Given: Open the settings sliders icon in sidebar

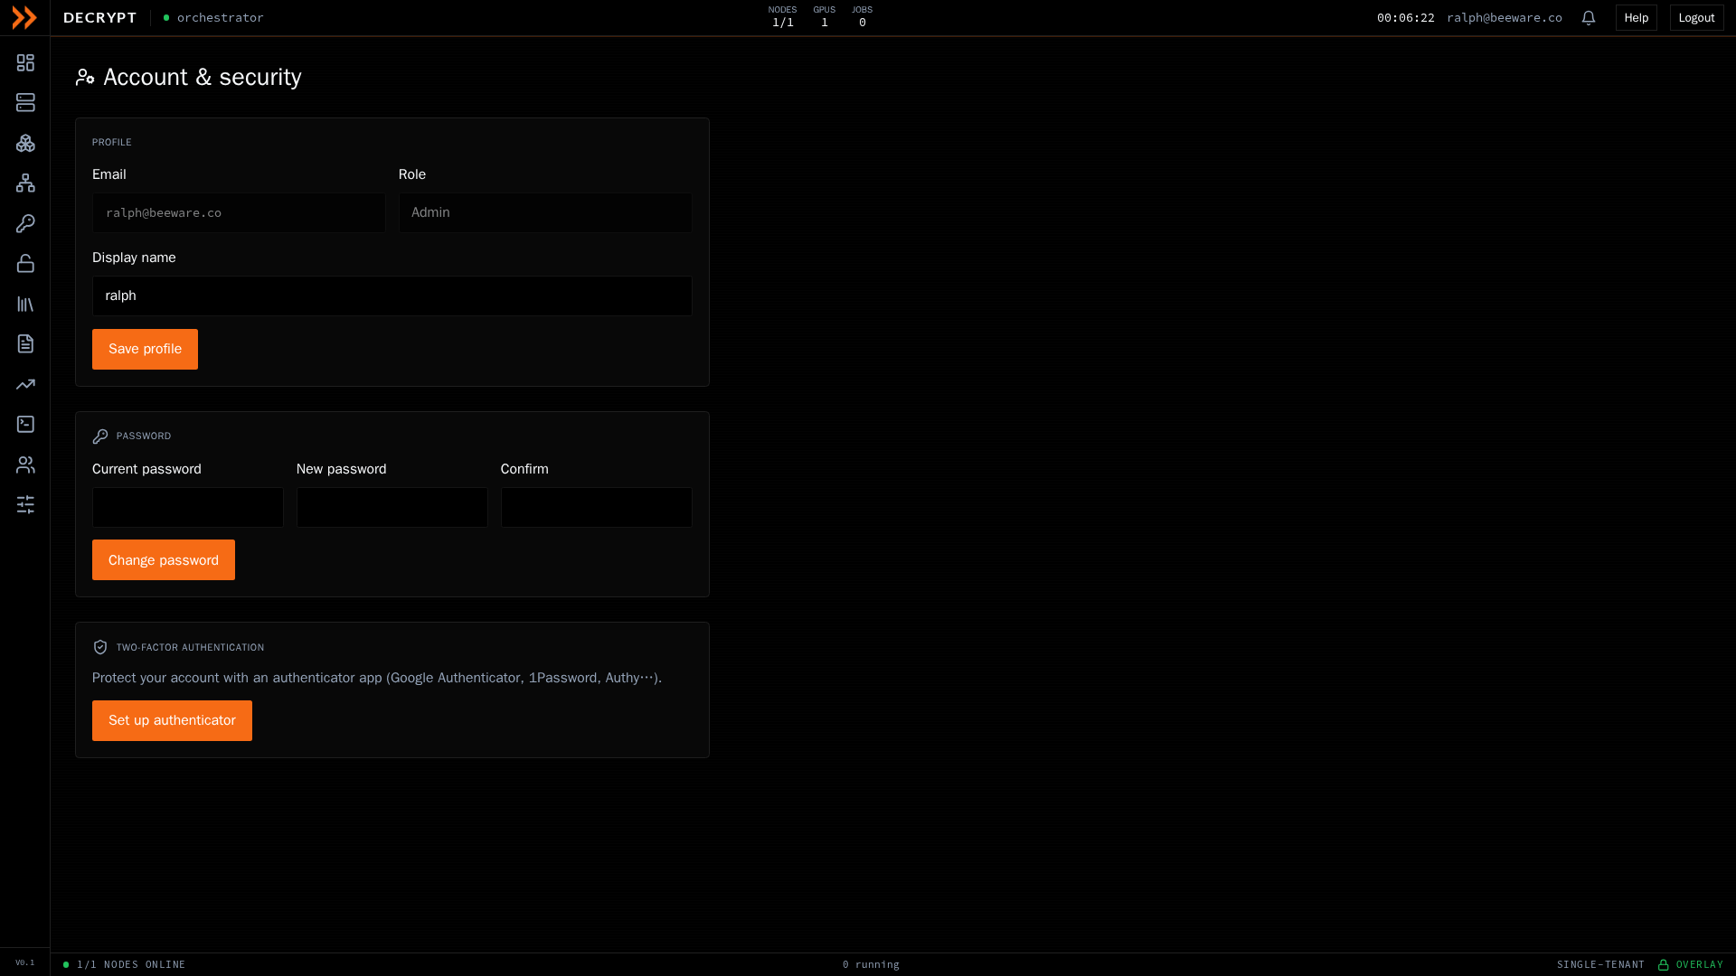Looking at the screenshot, I should pyautogui.click(x=25, y=504).
